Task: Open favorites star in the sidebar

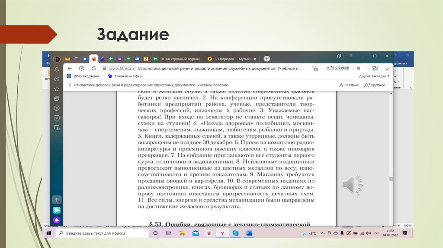Action: (56, 89)
